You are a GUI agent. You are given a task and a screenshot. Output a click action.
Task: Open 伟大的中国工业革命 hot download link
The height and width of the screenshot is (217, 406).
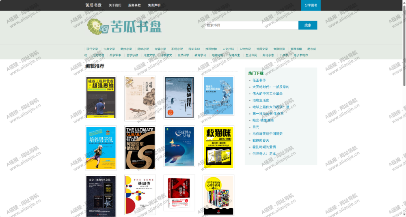(x=268, y=94)
